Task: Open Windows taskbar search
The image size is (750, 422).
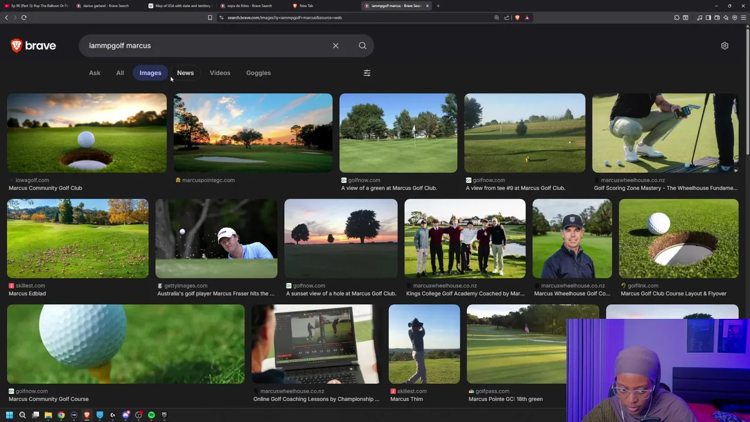Action: point(22,415)
